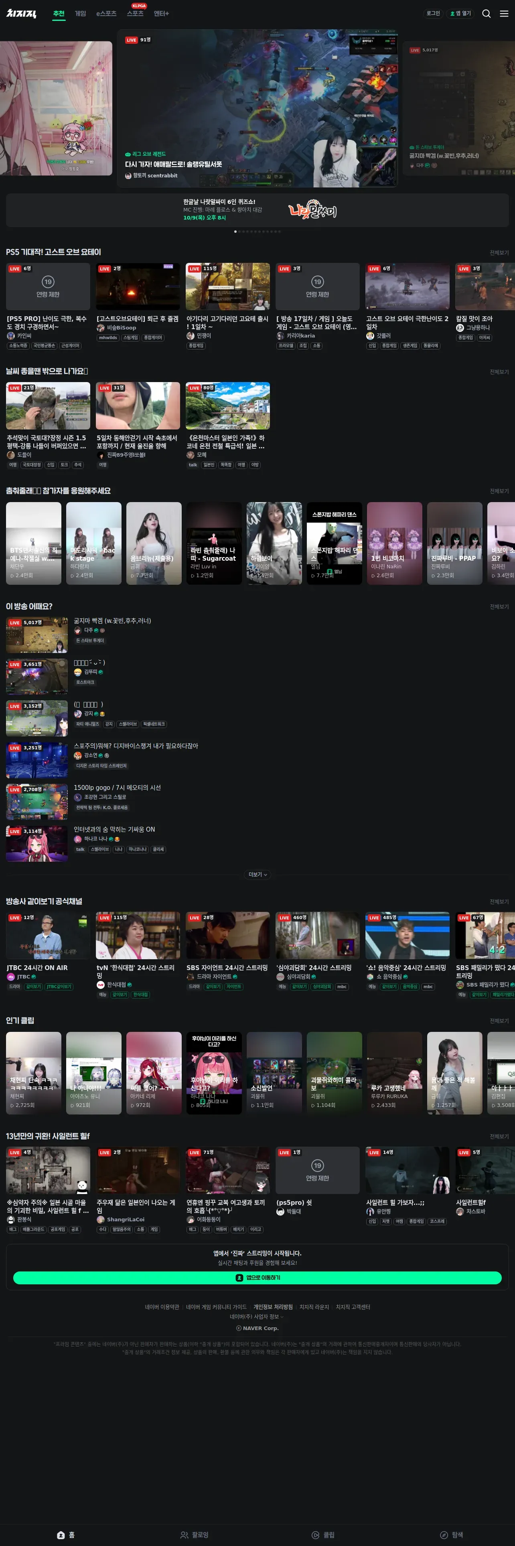This screenshot has height=1546, width=515.
Task: Click the 유안삥 channel avatar
Action: click(x=371, y=1211)
